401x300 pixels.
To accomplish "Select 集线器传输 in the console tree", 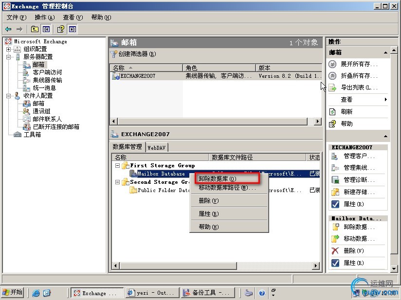I will click(x=47, y=80).
